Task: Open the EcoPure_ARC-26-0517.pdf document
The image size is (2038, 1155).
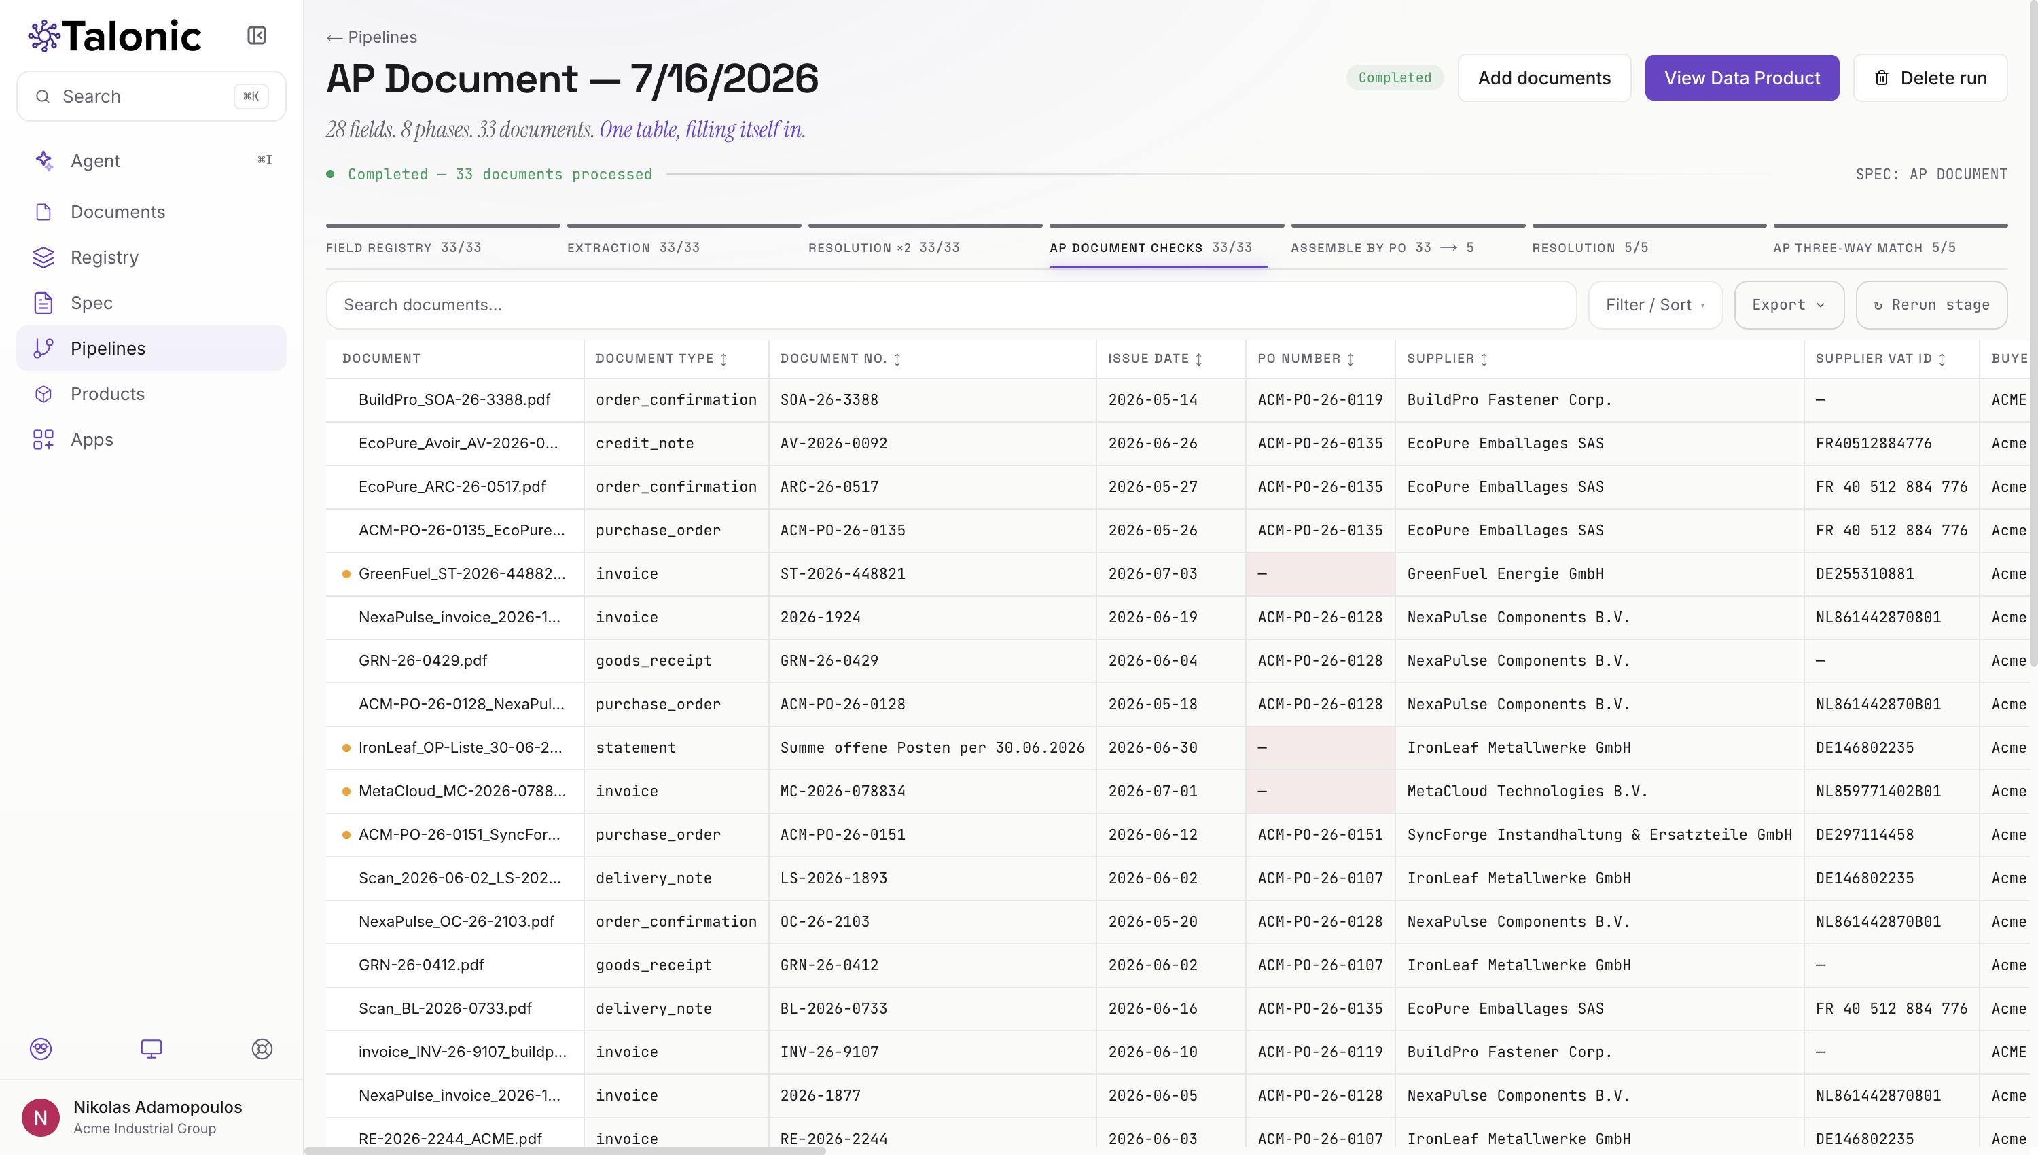Action: 452,487
